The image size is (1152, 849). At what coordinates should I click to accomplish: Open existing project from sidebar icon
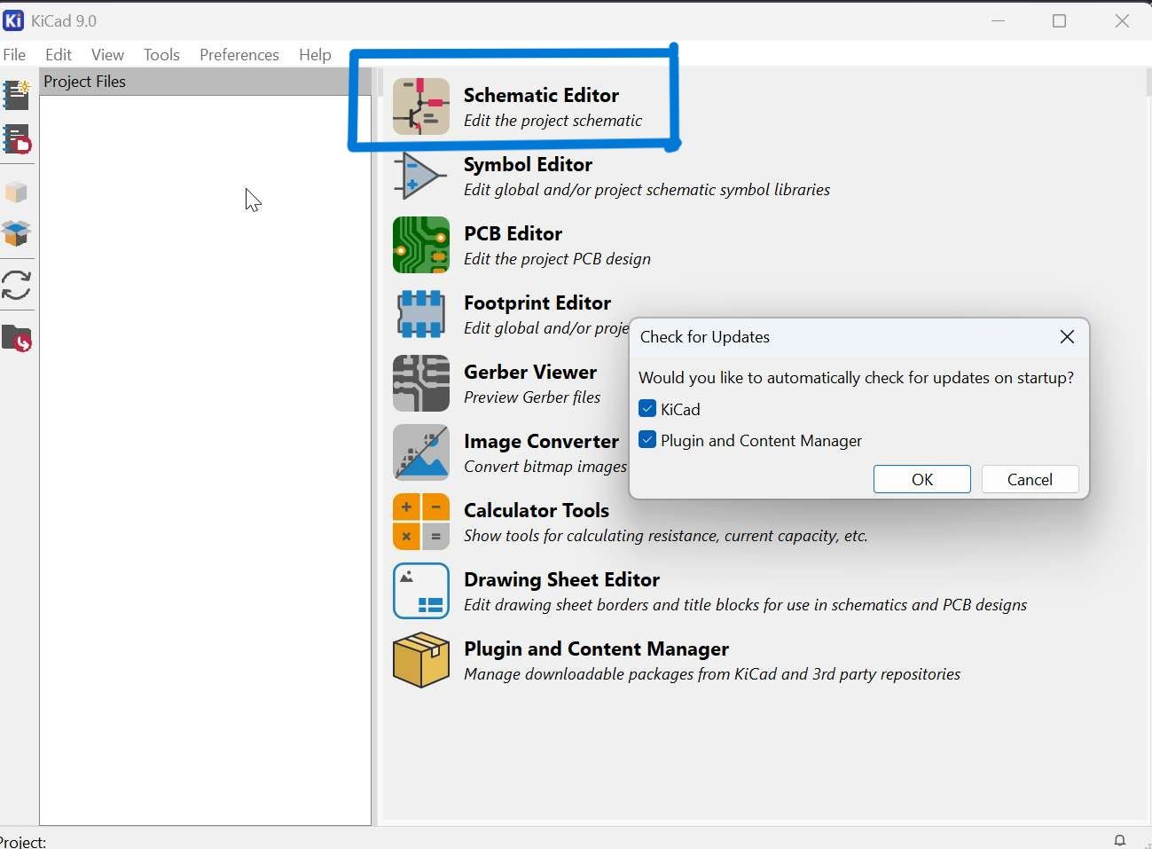point(17,139)
